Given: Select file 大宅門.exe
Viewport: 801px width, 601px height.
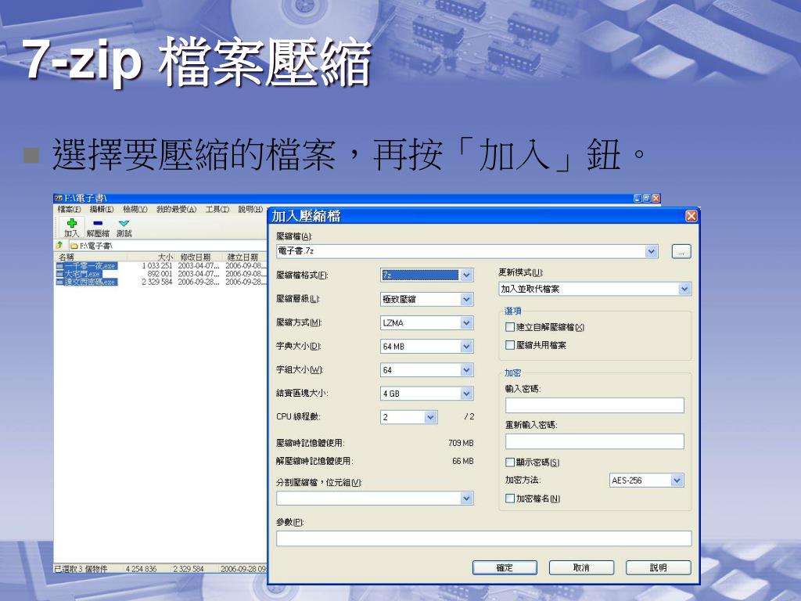Looking at the screenshot, I should (x=79, y=274).
